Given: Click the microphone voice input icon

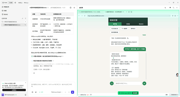Looking at the screenshot, I should click(69, 92).
